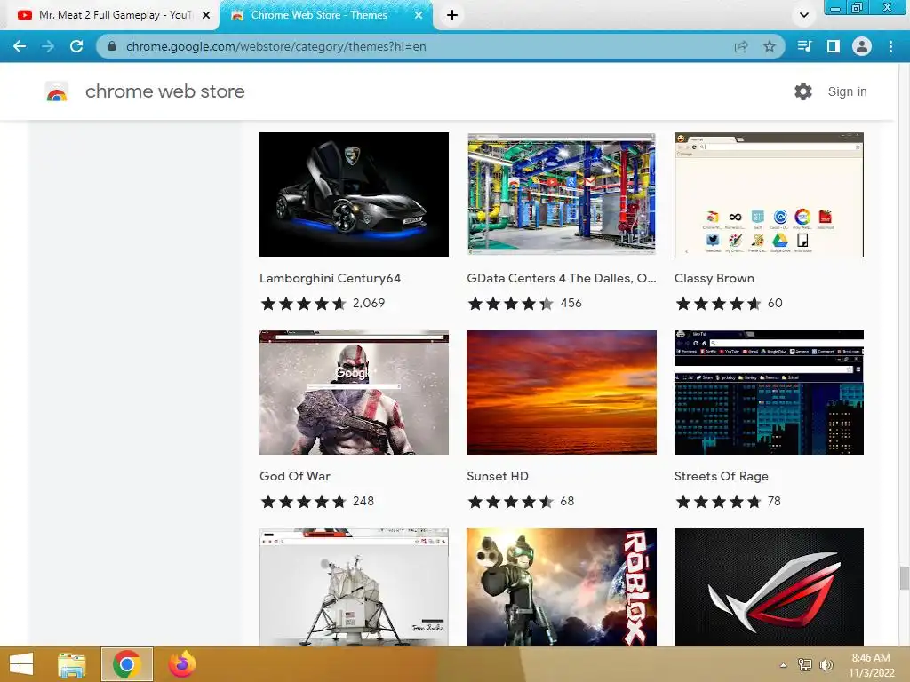Viewport: 910px width, 682px height.
Task: Open the taskbar clock showing 8:46 AM
Action: (871, 665)
